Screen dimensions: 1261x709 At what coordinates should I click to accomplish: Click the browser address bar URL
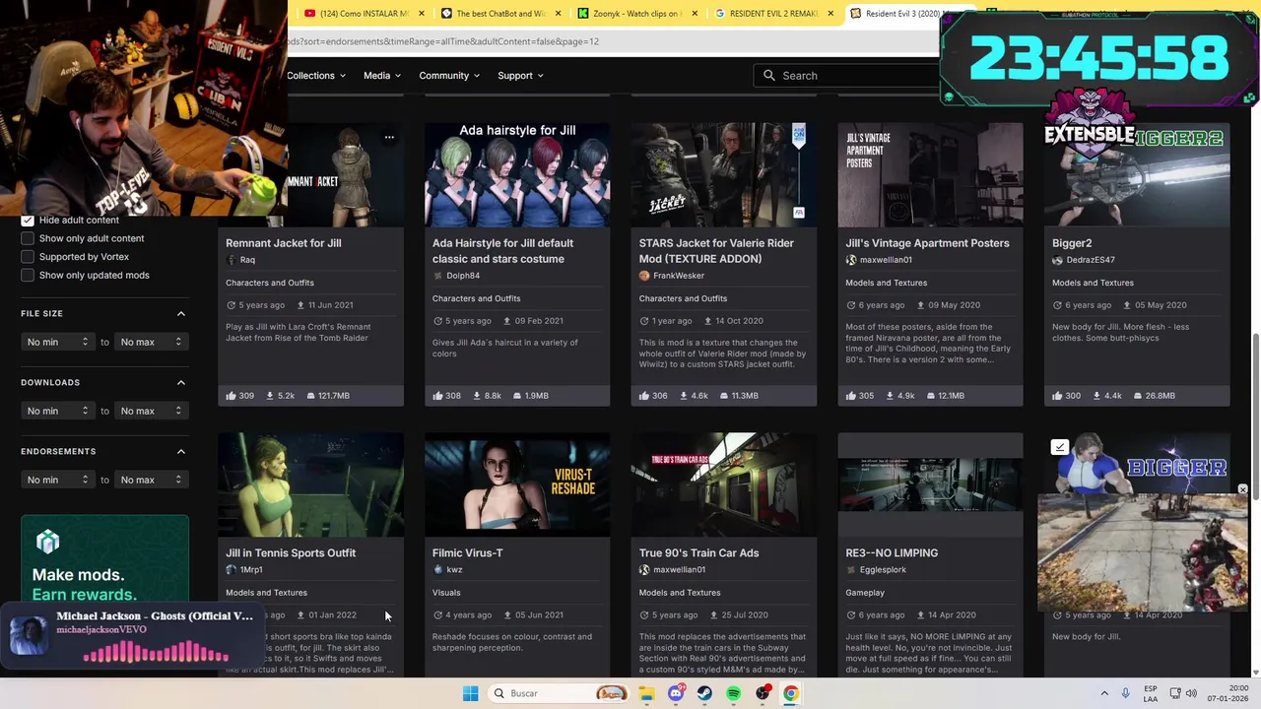coord(443,41)
